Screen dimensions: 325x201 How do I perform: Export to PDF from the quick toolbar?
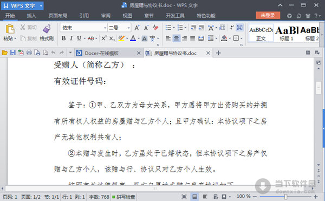[21, 53]
